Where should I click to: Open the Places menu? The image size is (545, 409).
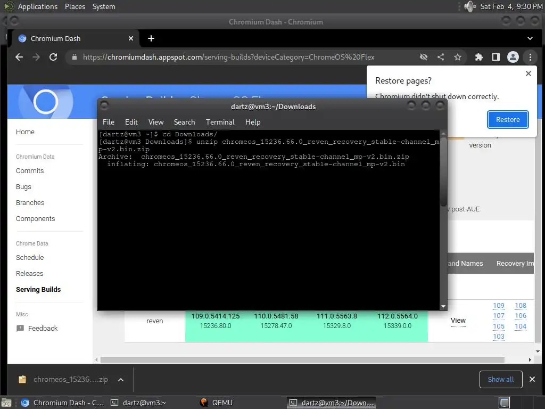click(75, 6)
